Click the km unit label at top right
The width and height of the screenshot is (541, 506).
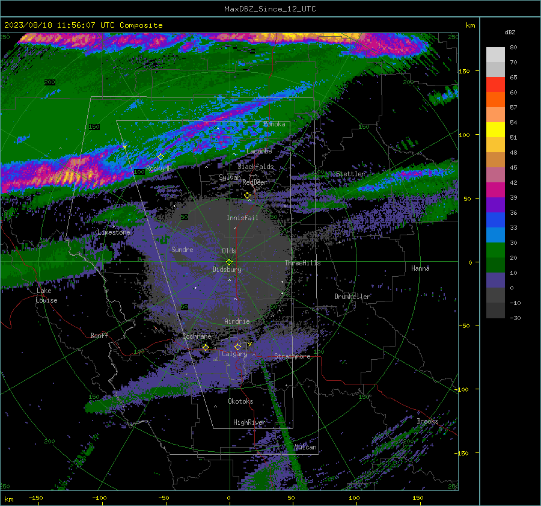click(x=470, y=25)
